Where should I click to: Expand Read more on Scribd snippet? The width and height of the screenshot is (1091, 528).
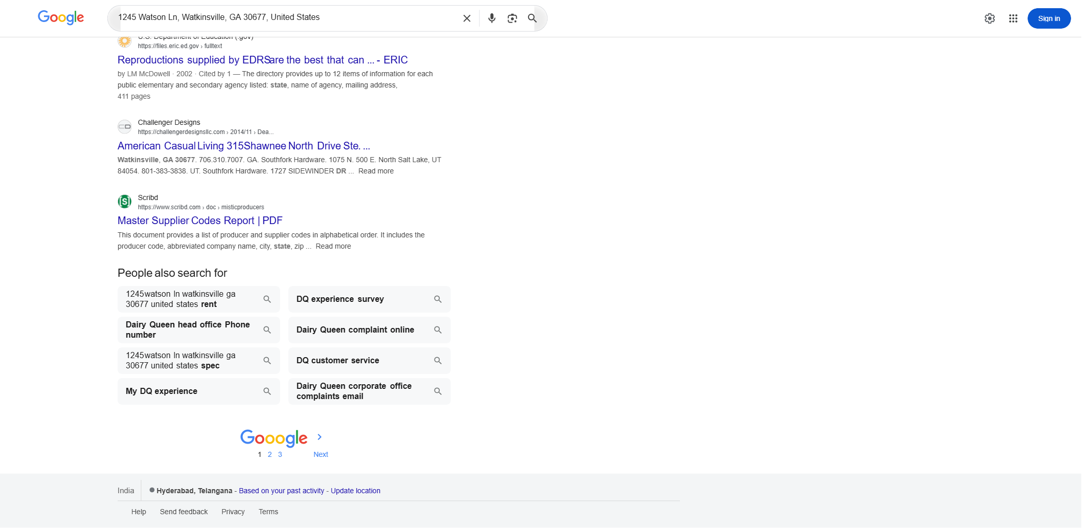(333, 246)
